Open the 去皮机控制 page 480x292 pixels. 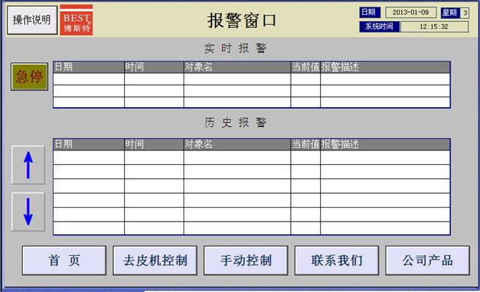155,260
